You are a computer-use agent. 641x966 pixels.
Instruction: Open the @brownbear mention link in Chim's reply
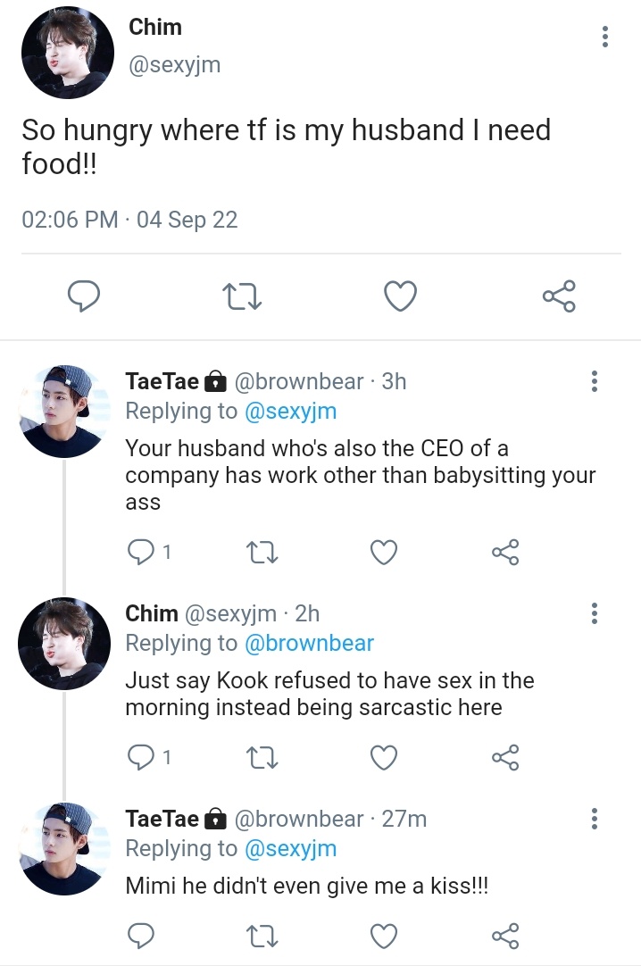coord(309,643)
